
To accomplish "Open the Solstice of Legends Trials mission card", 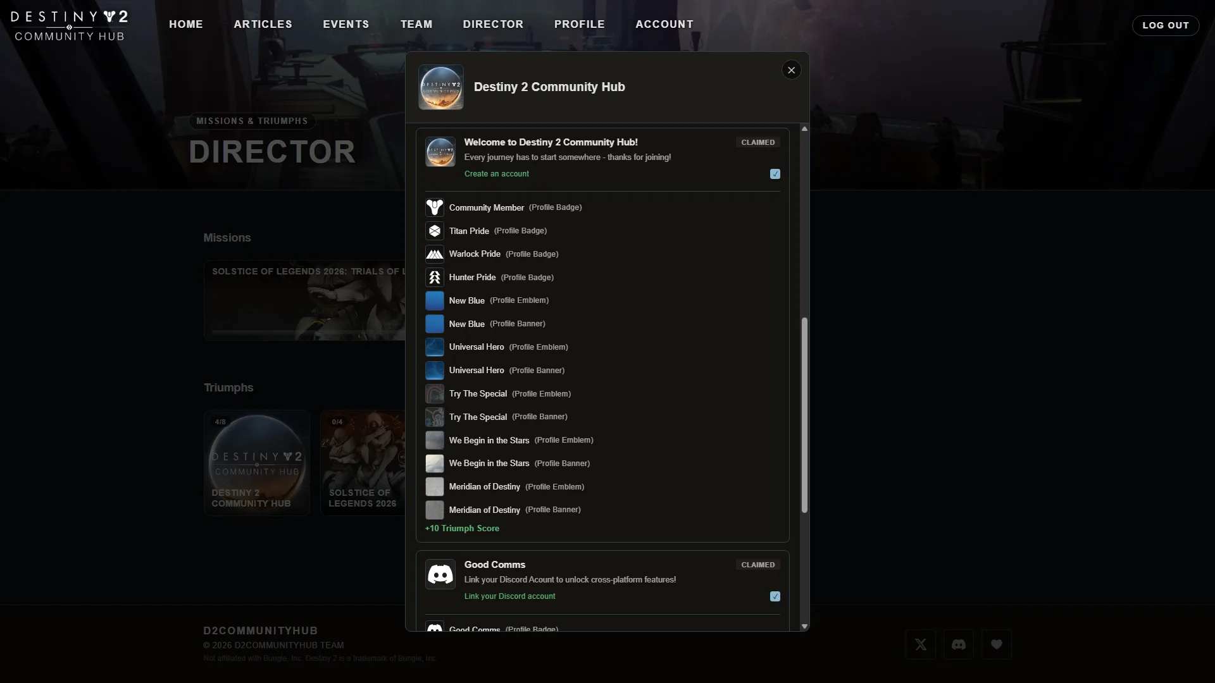I will pyautogui.click(x=304, y=300).
